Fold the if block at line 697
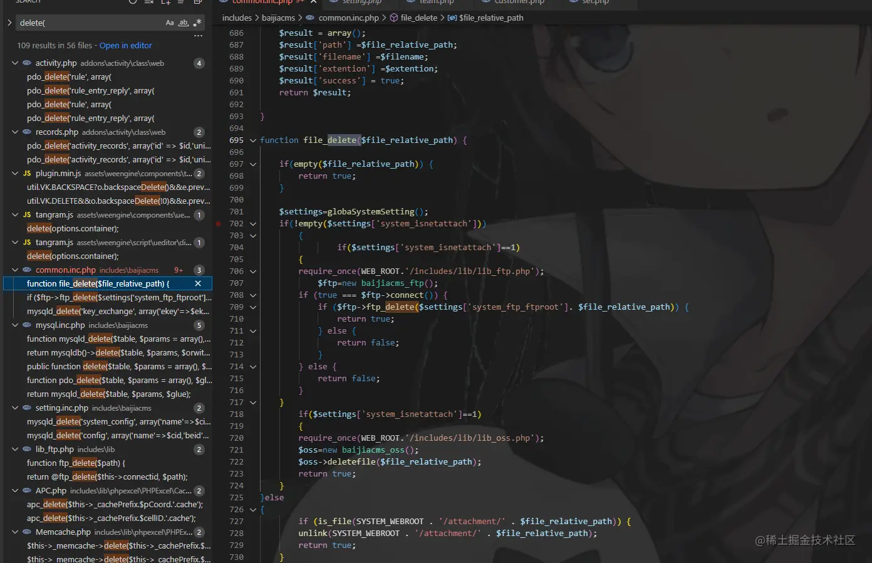872x563 pixels. tap(253, 164)
